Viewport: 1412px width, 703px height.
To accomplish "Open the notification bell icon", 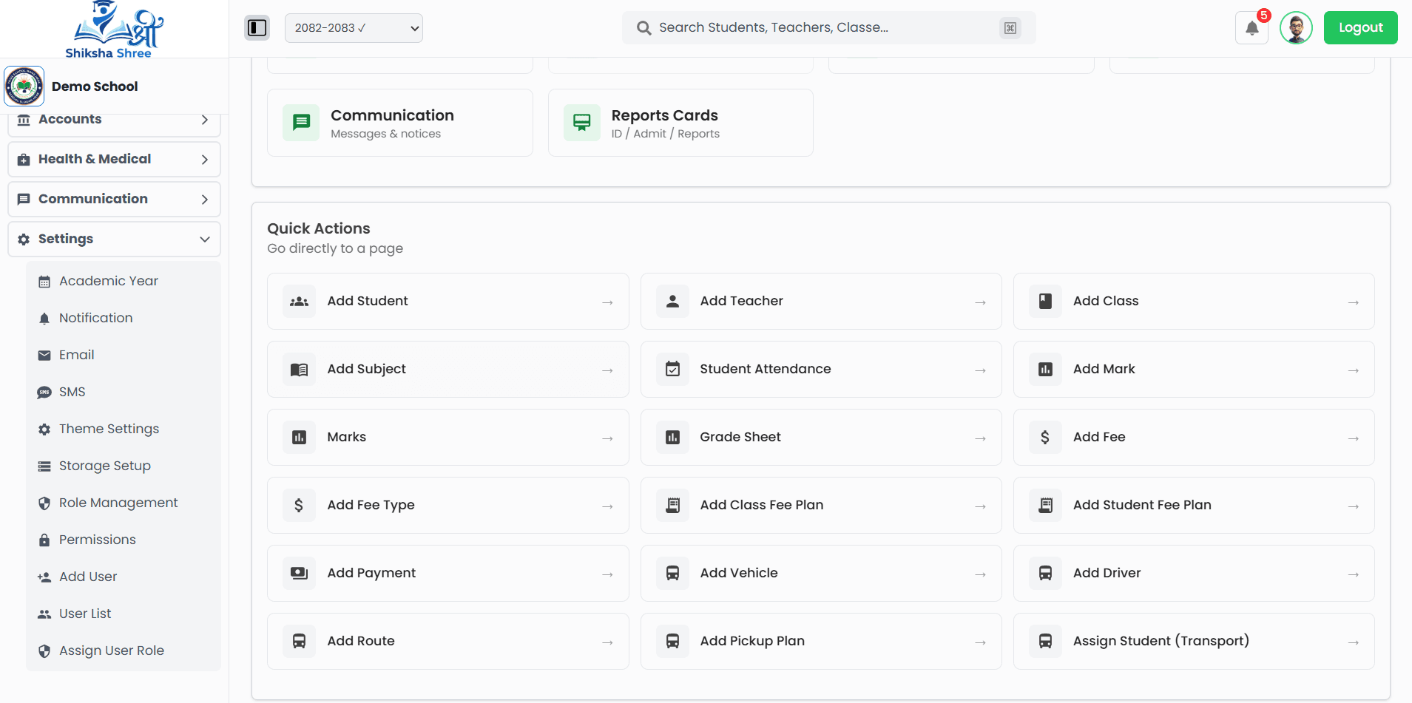I will [x=1251, y=27].
